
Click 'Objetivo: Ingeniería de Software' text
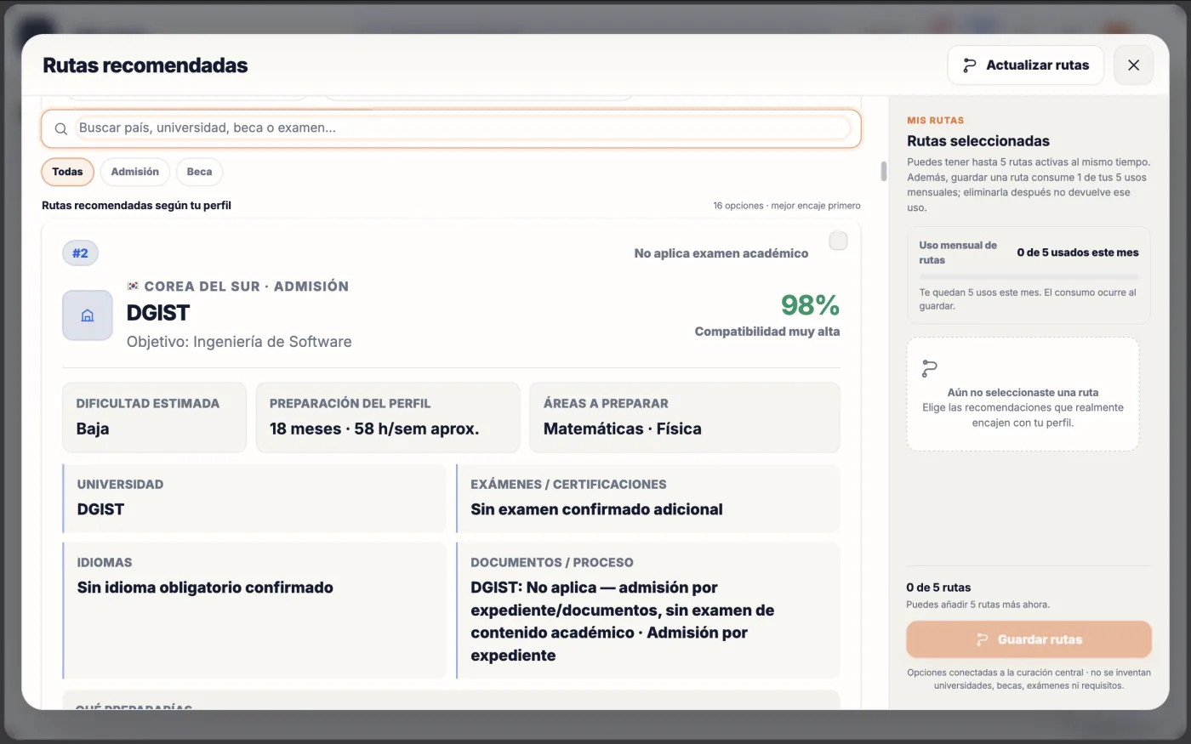239,342
